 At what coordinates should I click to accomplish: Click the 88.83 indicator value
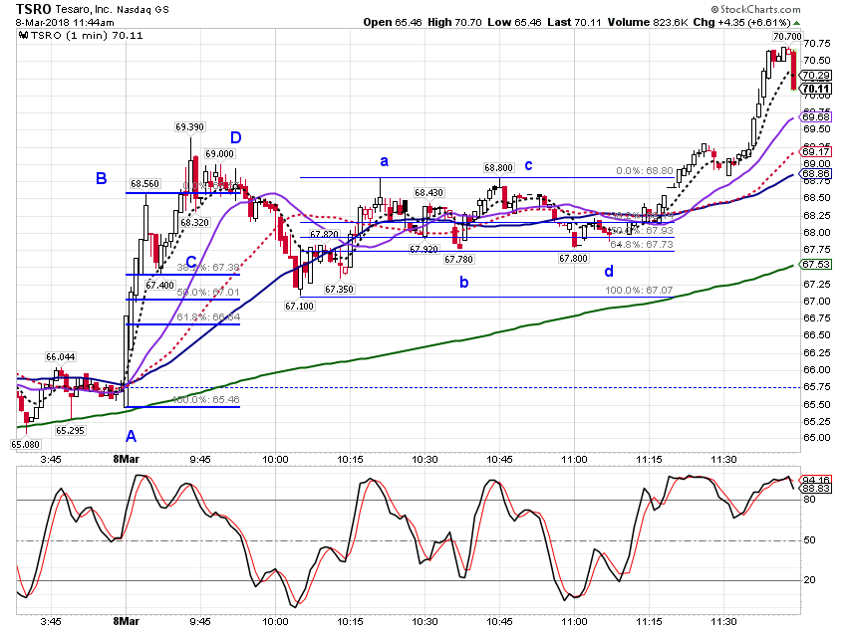816,488
